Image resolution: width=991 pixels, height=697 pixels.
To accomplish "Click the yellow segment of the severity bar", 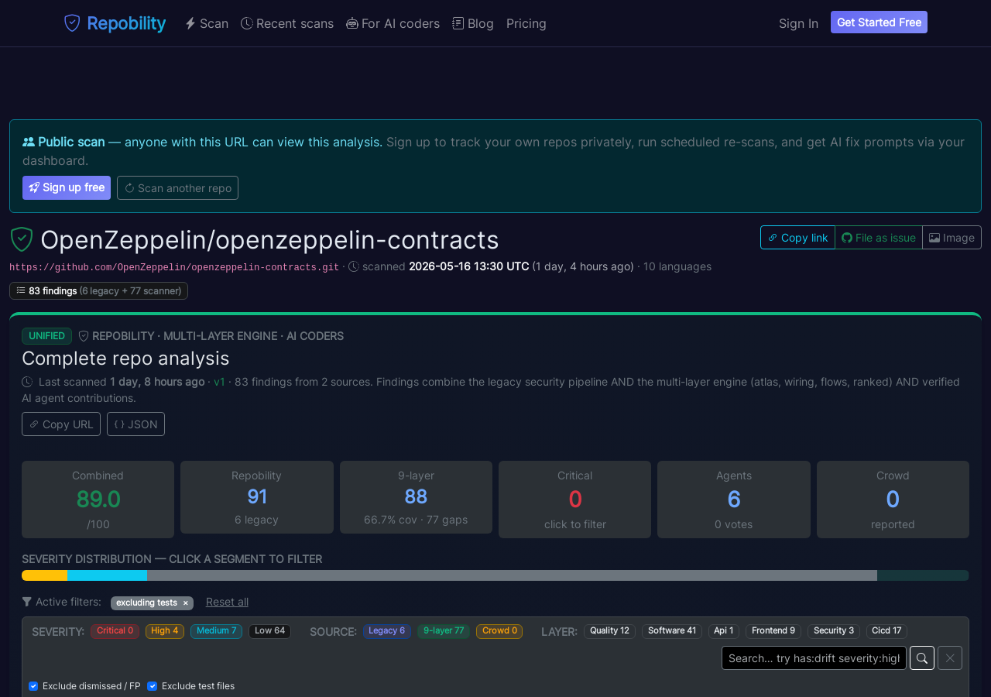I will (45, 575).
